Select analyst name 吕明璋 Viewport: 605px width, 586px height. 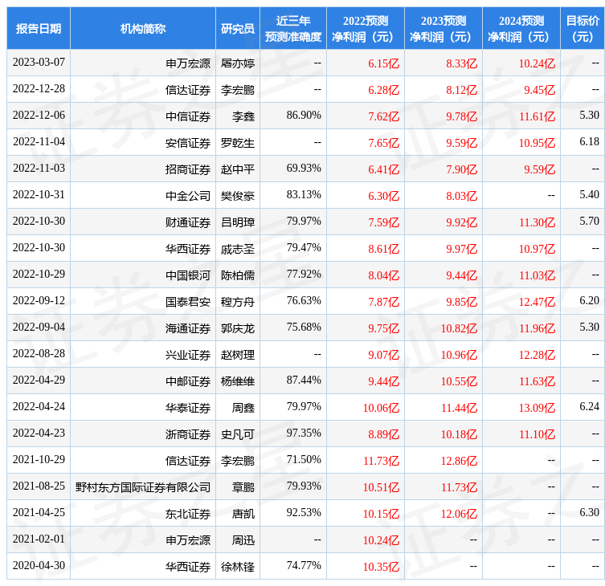(238, 222)
